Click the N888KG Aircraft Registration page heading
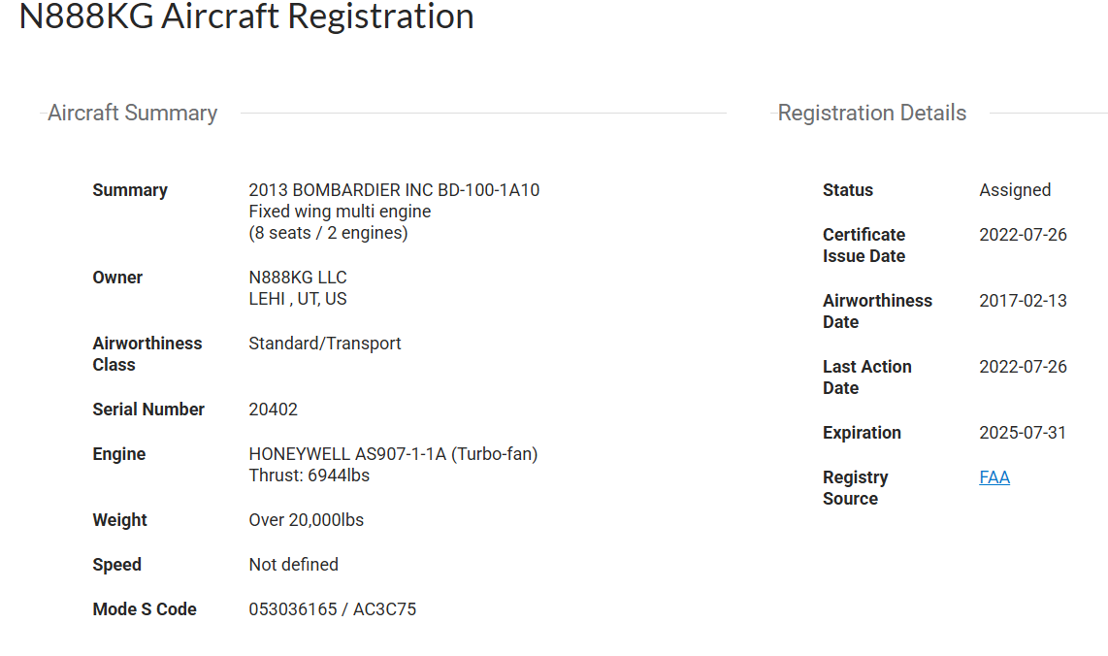1108x656 pixels. pyautogui.click(x=246, y=16)
